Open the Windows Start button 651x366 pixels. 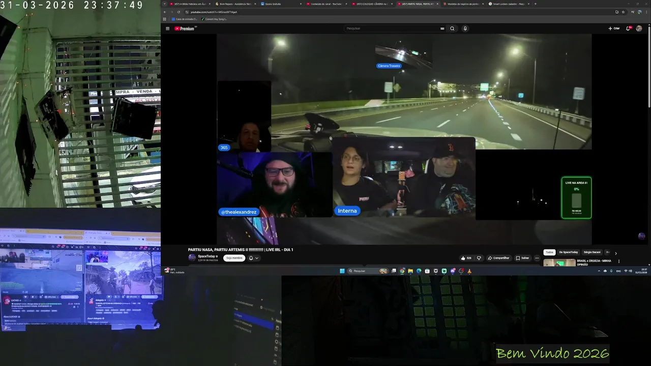click(x=342, y=271)
